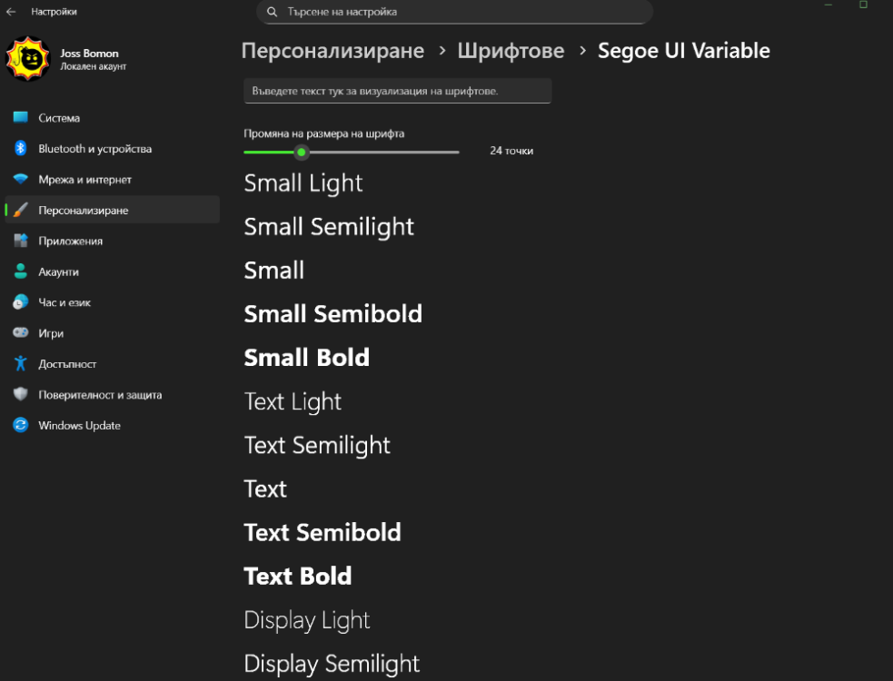Click the Text Semilight font sample

tap(317, 446)
